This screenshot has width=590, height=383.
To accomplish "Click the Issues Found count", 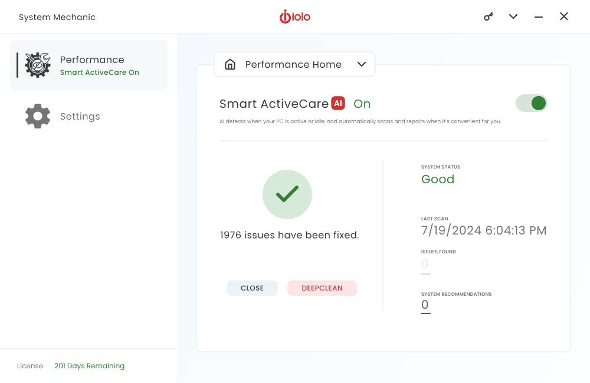I will pos(425,265).
